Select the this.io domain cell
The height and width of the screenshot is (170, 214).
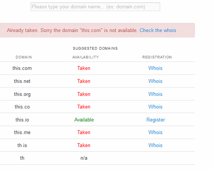coord(22,120)
